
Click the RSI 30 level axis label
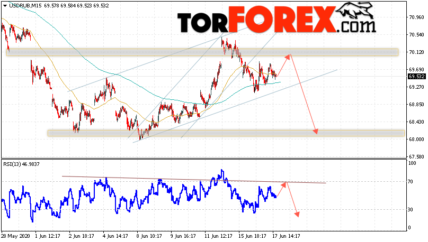tap(410, 210)
